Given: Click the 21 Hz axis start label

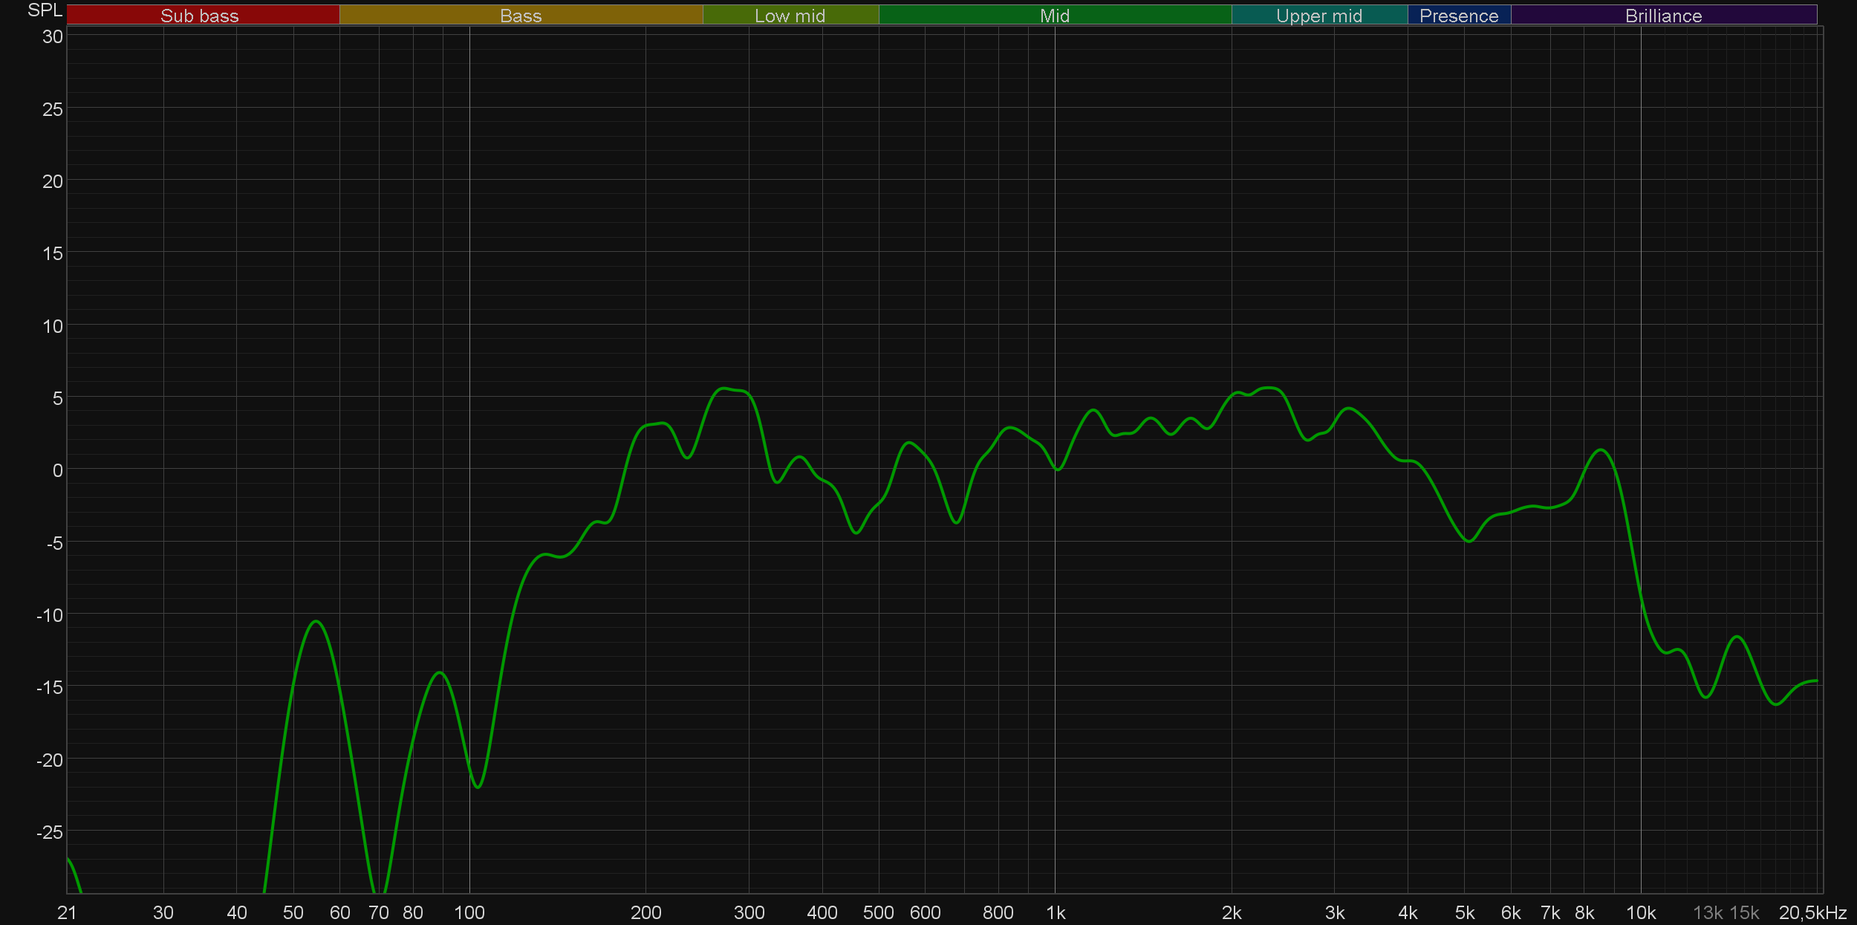Looking at the screenshot, I should [x=67, y=912].
